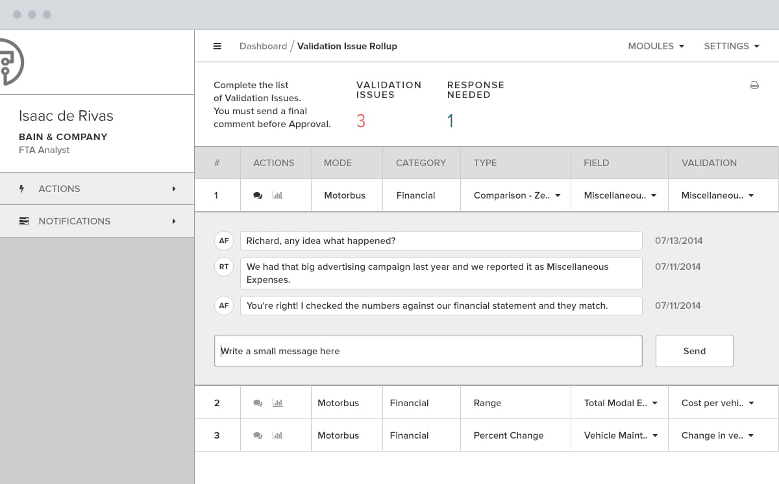Click the message input field

coord(428,351)
